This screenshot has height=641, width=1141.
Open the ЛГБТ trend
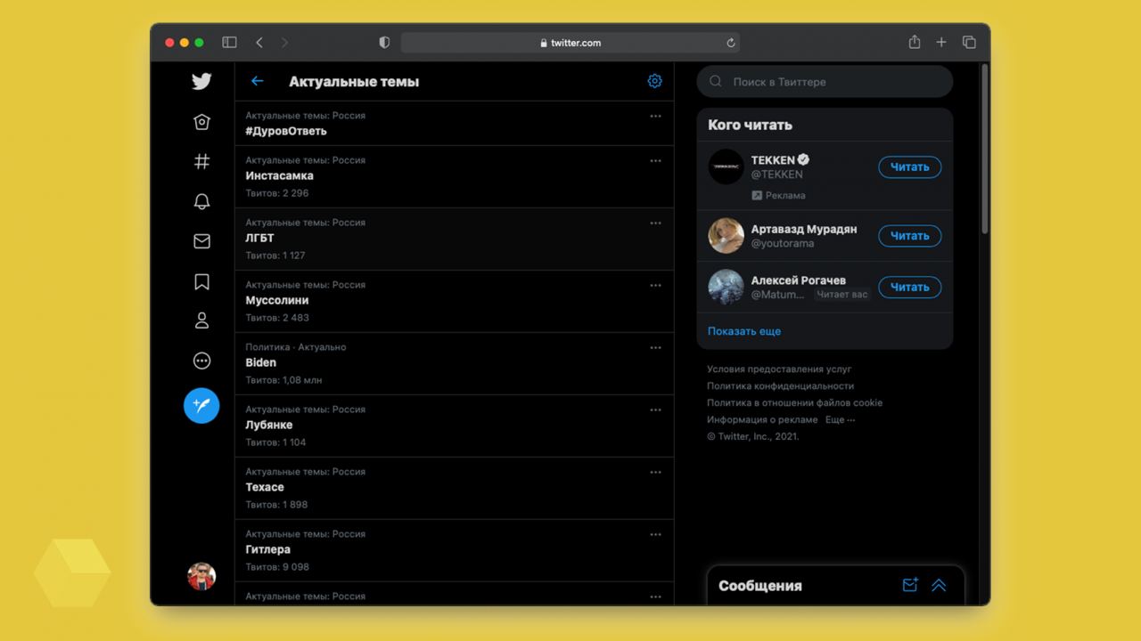455,239
